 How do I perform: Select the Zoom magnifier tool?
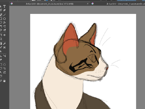[1, 81]
